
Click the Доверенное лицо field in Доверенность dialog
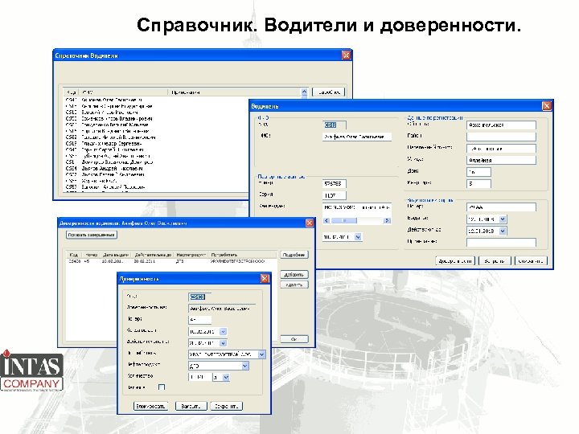pyautogui.click(x=222, y=308)
